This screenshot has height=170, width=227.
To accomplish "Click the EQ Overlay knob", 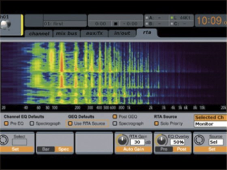I will click(x=162, y=140).
